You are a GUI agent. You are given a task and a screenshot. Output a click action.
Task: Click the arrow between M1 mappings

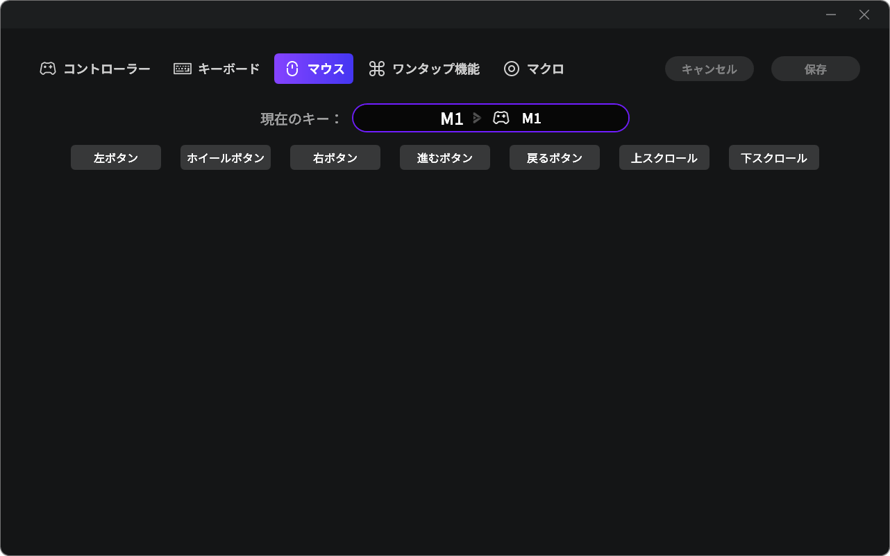(x=477, y=118)
